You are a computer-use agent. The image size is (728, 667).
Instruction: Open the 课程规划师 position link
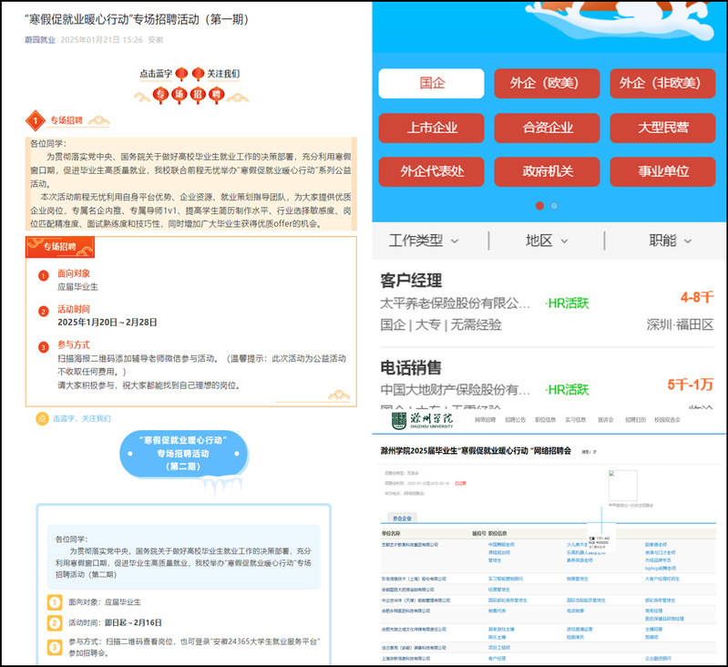(499, 552)
